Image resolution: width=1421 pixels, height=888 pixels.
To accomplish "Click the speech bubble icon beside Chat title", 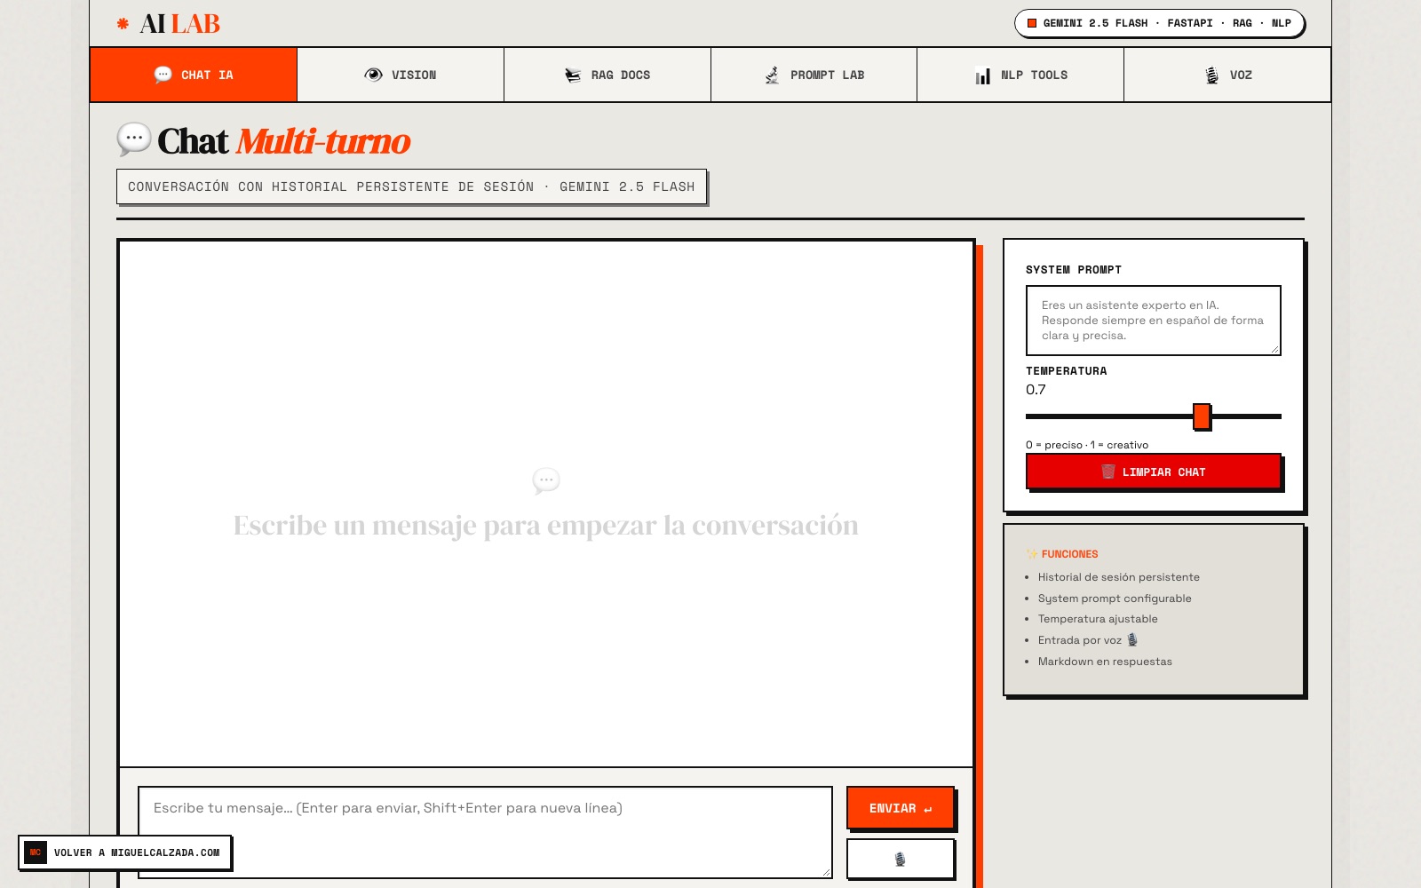I will (134, 139).
